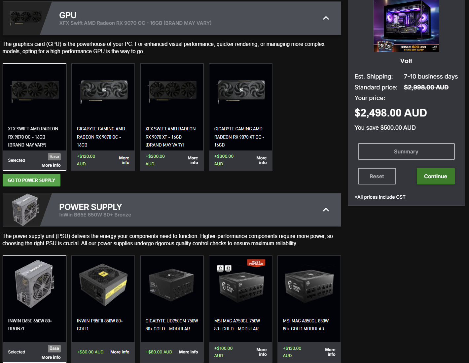Click the '7-10 business days' shipping text
The image size is (469, 363).
[431, 77]
